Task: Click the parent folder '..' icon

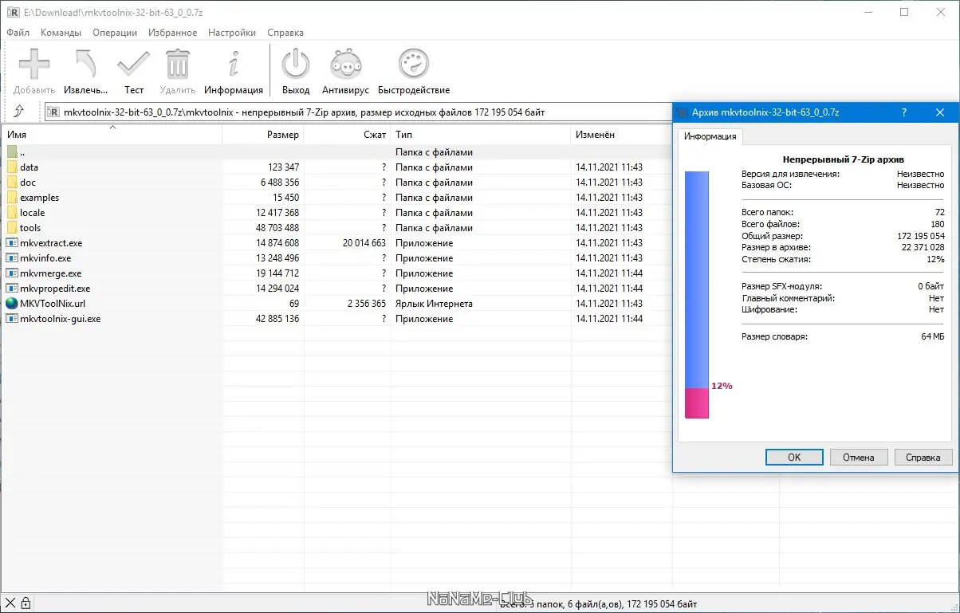Action: (12, 152)
